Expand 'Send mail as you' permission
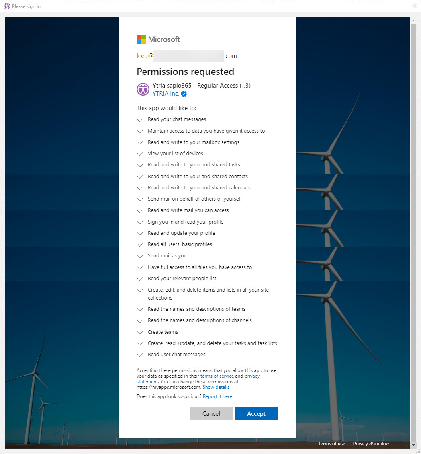 (x=140, y=256)
